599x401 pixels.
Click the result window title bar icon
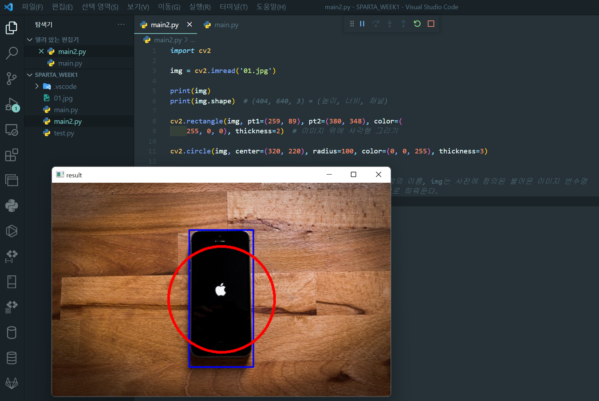click(x=60, y=175)
